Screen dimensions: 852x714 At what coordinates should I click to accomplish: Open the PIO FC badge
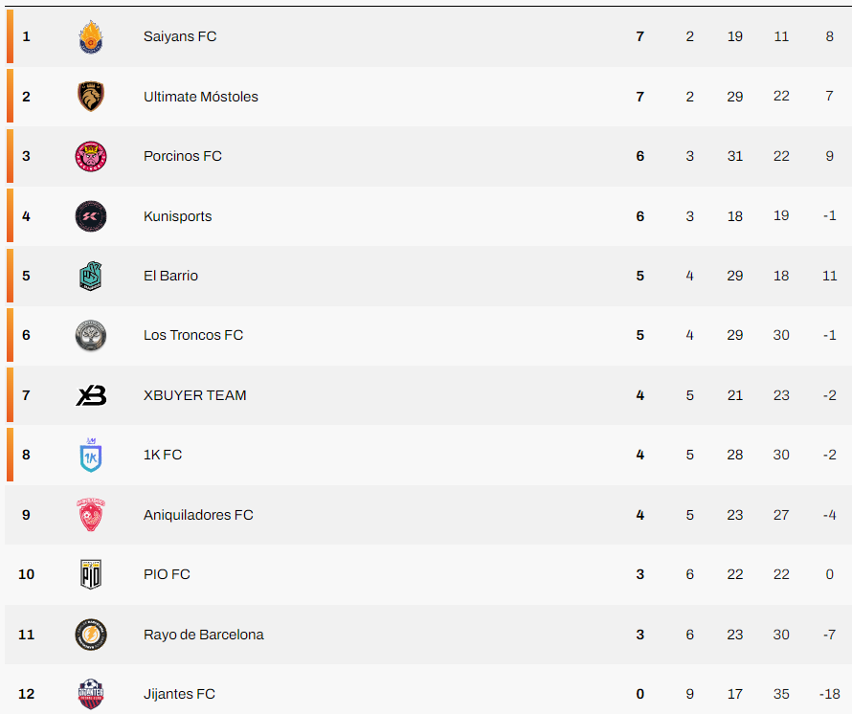coord(92,574)
